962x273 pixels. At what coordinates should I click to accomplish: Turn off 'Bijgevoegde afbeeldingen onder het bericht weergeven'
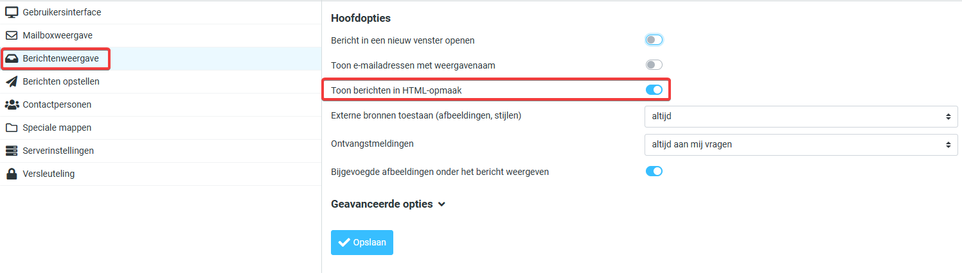click(654, 171)
